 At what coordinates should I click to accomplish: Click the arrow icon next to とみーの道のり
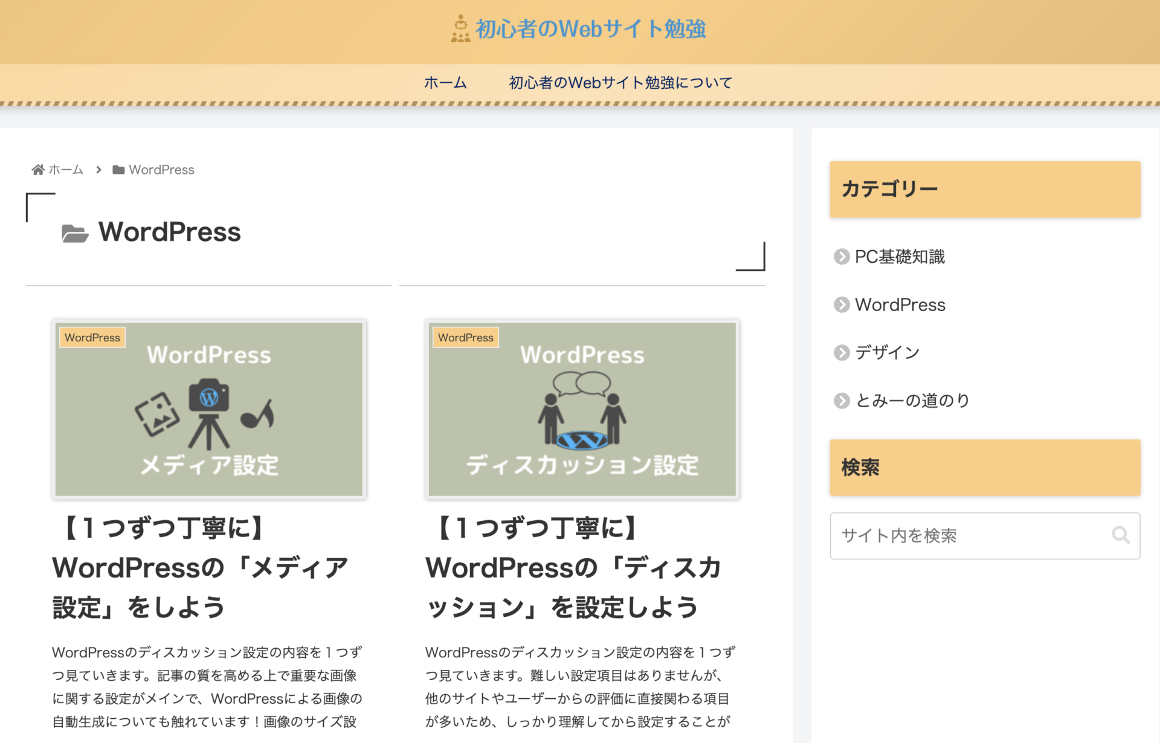(842, 400)
